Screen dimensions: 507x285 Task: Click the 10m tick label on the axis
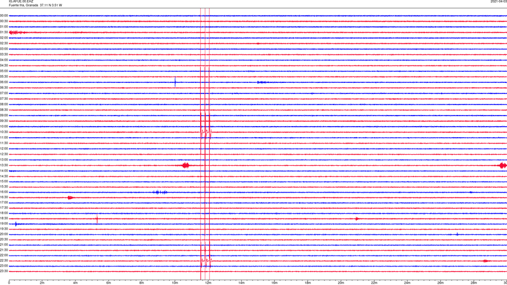pos(175,283)
